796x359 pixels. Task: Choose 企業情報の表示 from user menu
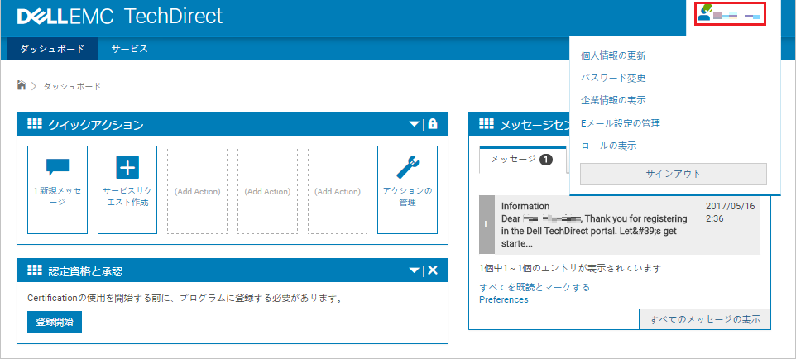pos(613,100)
